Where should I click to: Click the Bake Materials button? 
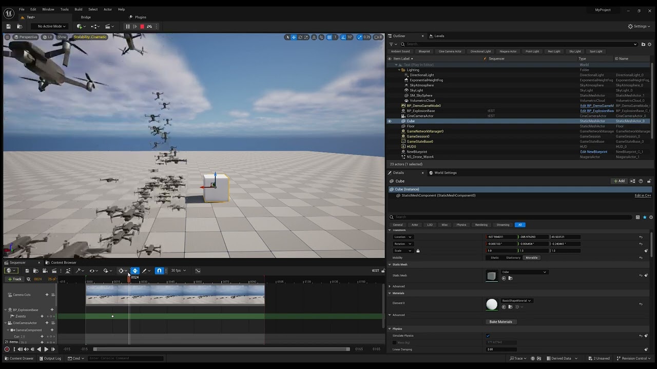(x=501, y=322)
